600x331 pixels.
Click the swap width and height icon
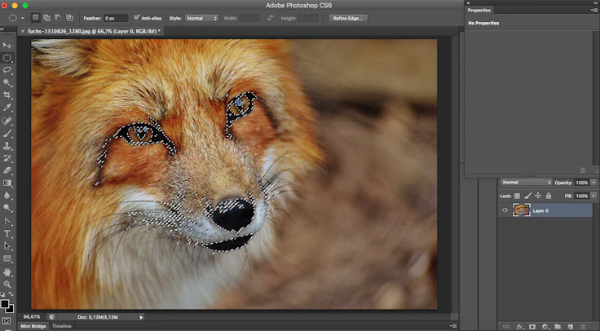coord(270,18)
